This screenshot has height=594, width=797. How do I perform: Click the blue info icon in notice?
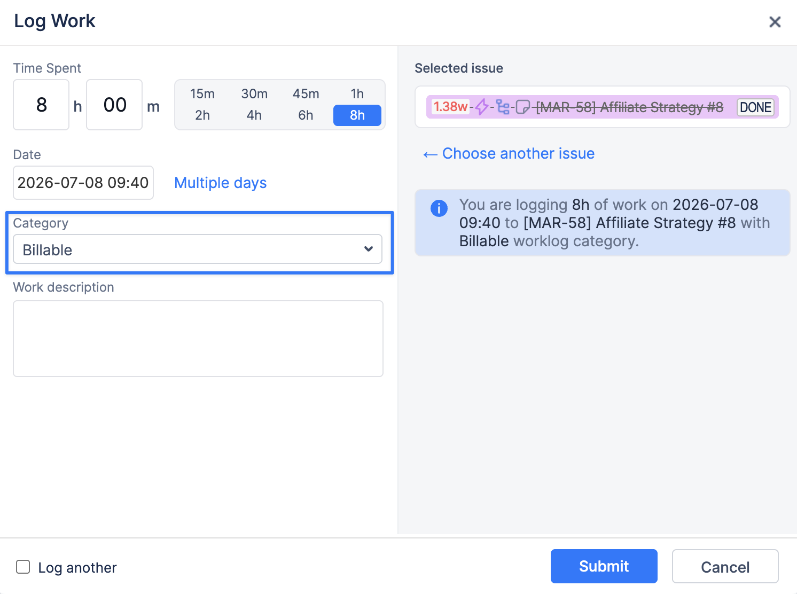[439, 208]
